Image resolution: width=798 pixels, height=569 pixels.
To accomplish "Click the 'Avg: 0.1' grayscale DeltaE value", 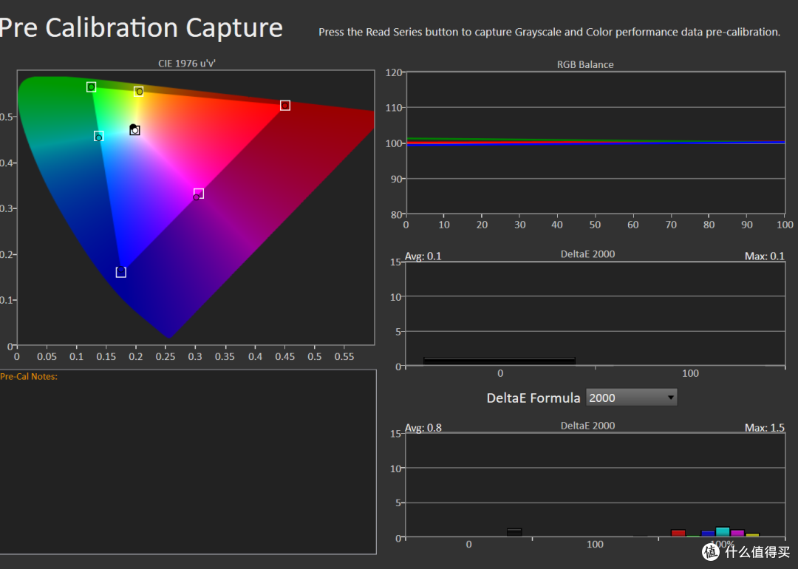I will (423, 256).
